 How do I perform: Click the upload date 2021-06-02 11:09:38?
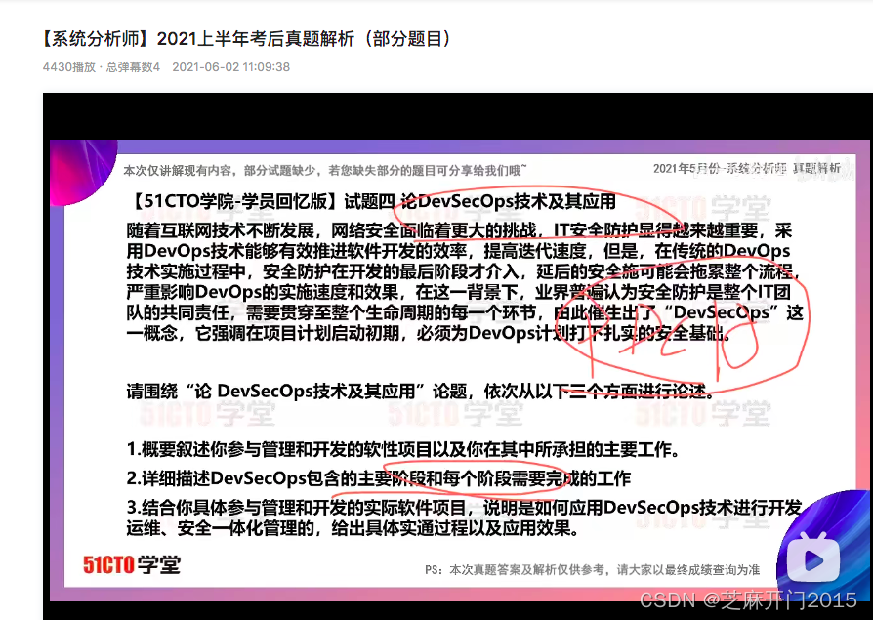click(231, 67)
